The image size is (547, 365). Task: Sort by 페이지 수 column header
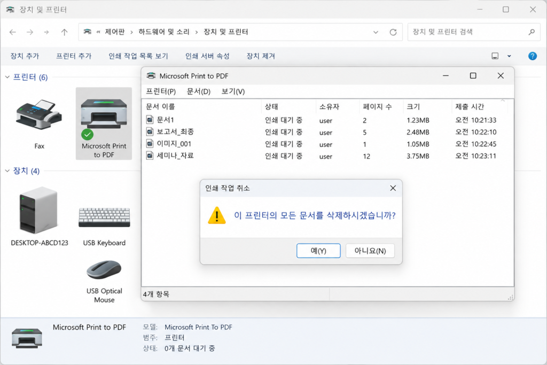coord(381,106)
